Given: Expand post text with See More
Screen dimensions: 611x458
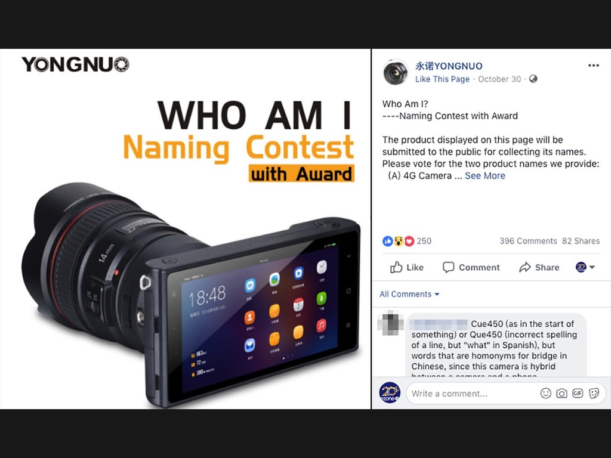Looking at the screenshot, I should point(485,176).
